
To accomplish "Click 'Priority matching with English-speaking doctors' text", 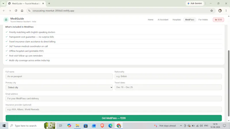I will click(32, 32).
